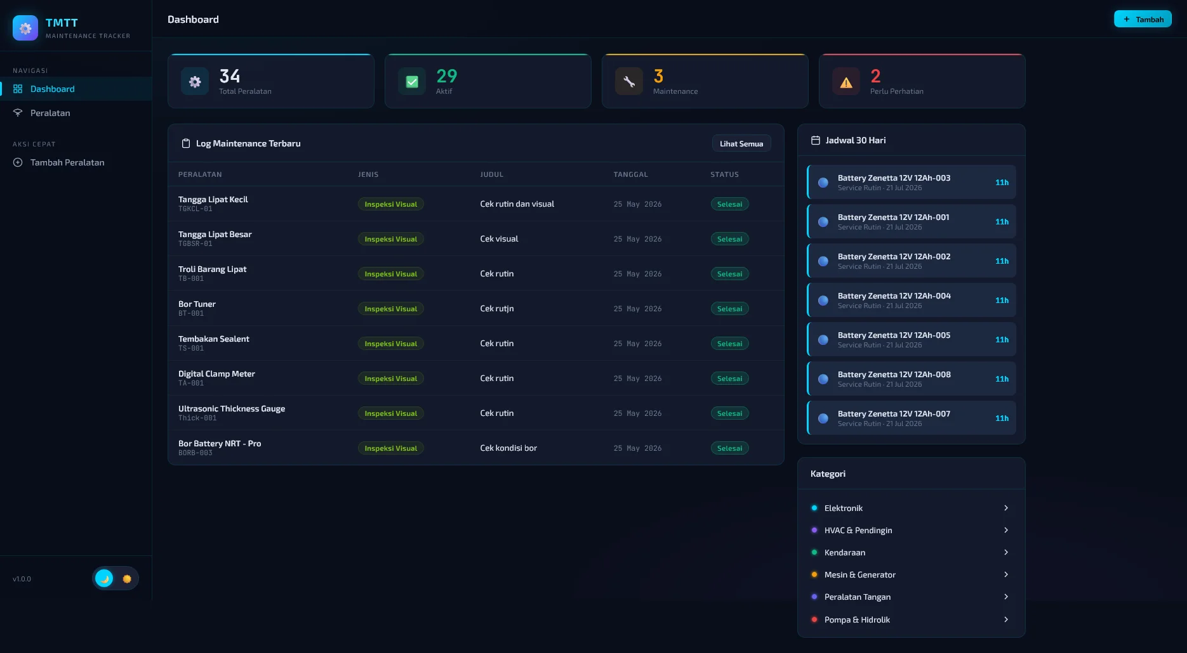The height and width of the screenshot is (653, 1187).
Task: Open the Perlu Perhatian 2 stat card
Action: (922, 81)
